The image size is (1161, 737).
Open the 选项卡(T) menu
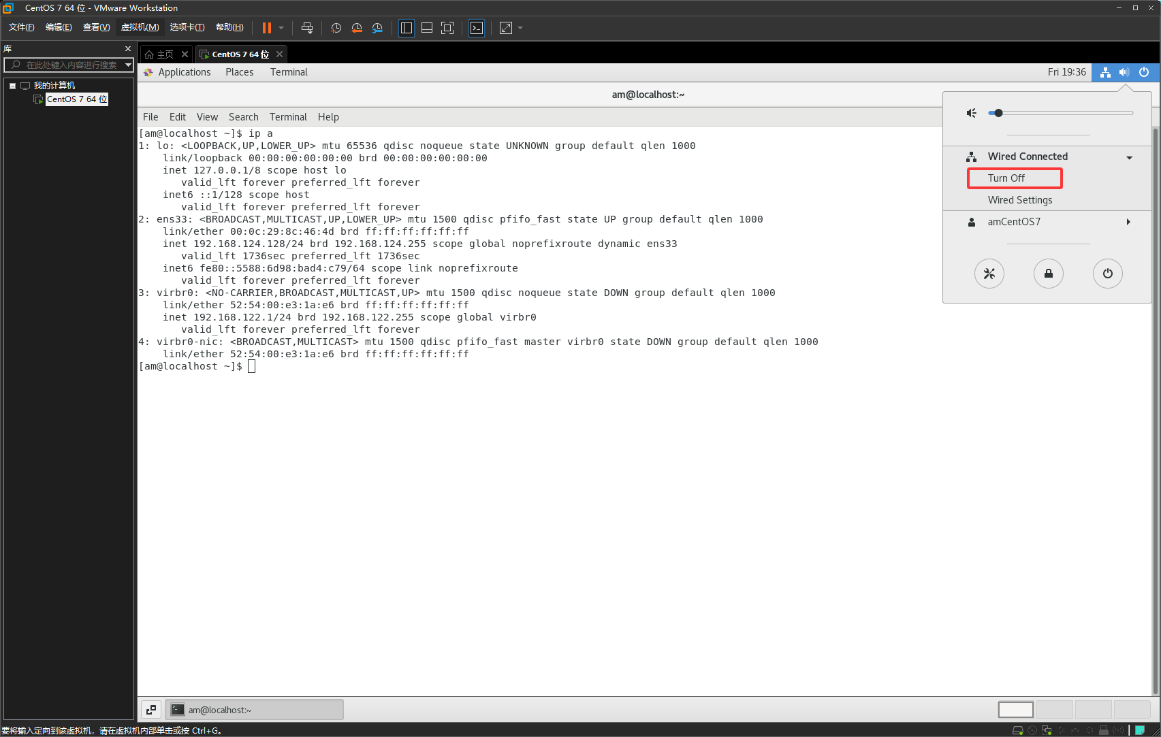click(x=187, y=27)
